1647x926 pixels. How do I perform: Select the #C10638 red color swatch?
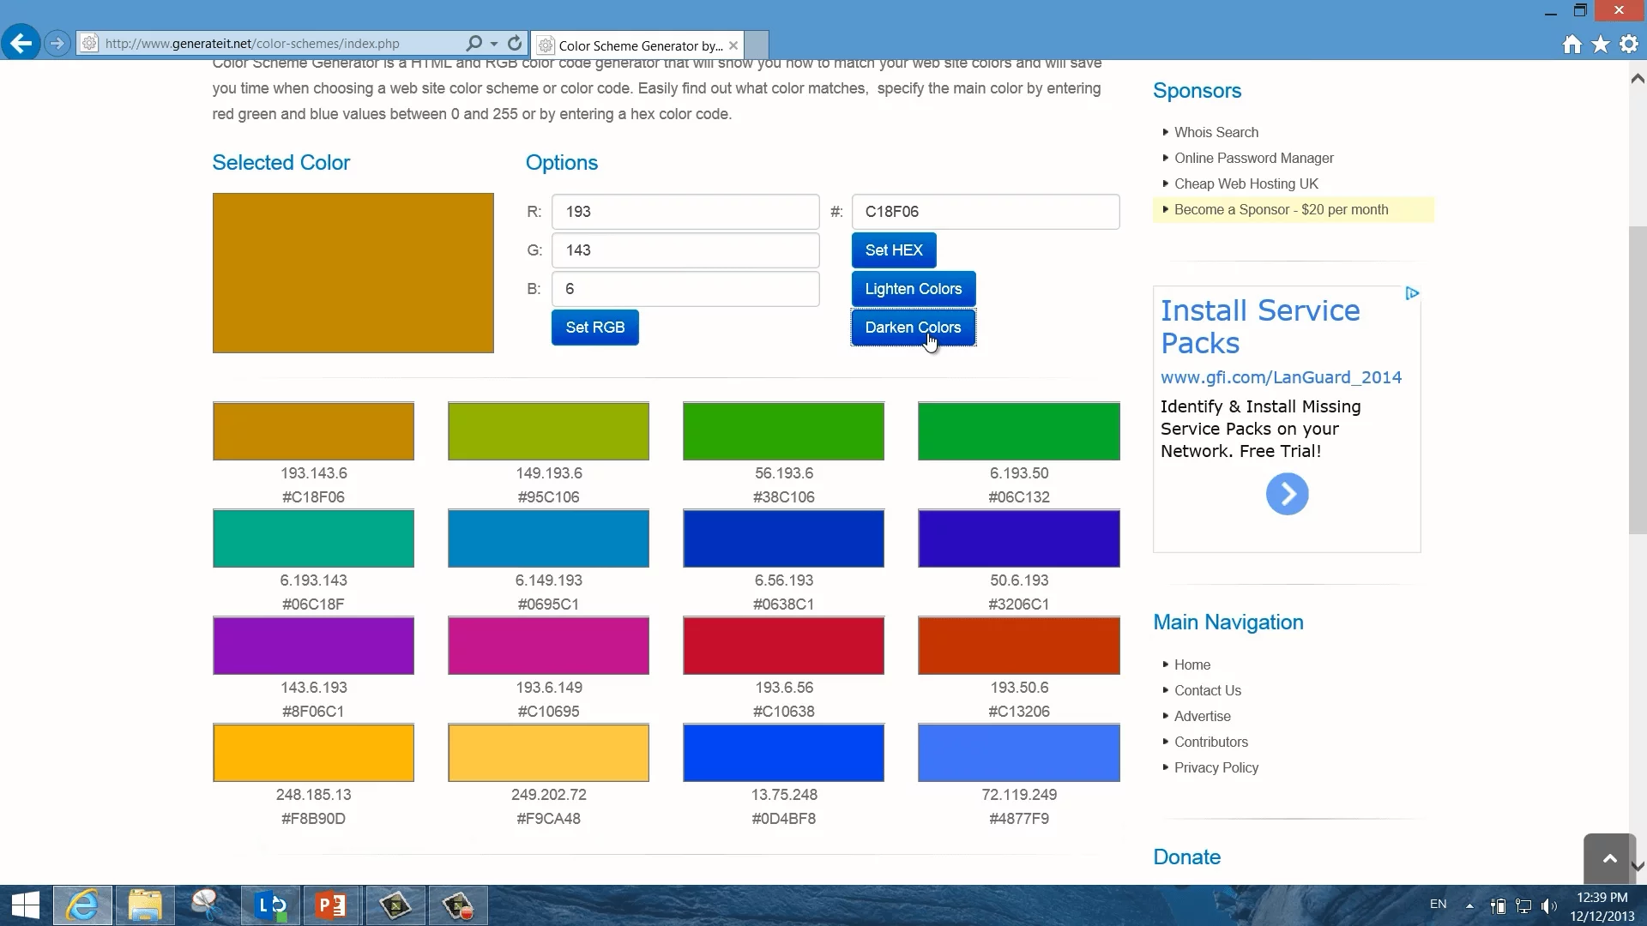[x=783, y=646]
